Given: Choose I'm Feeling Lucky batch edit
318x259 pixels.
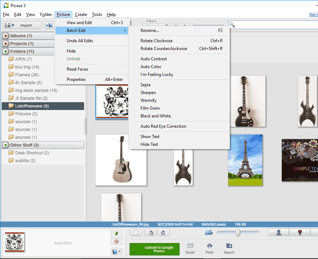Looking at the screenshot, I should tap(179, 75).
